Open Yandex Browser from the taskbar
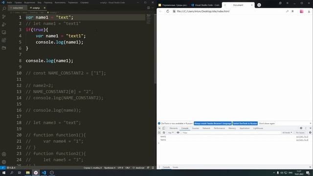Image resolution: width=313 pixels, height=176 pixels. [36, 173]
